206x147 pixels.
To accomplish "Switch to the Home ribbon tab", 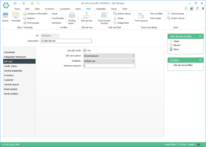I will 17,9.
